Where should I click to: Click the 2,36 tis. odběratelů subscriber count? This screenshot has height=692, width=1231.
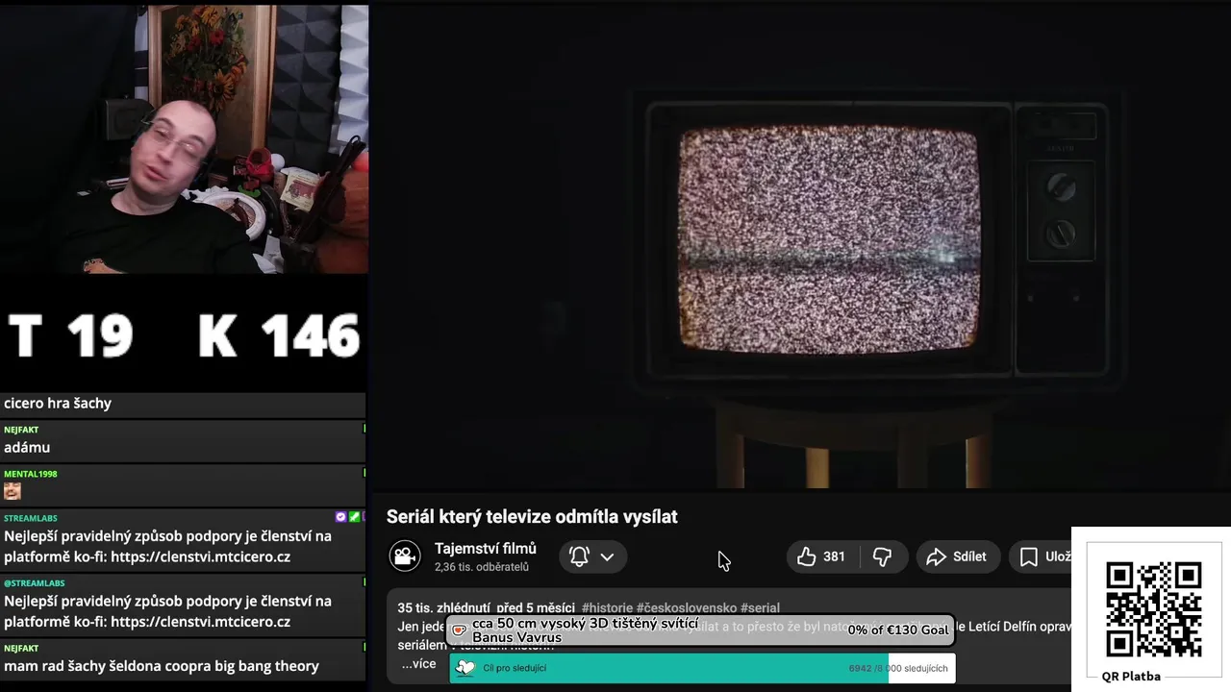[482, 567]
